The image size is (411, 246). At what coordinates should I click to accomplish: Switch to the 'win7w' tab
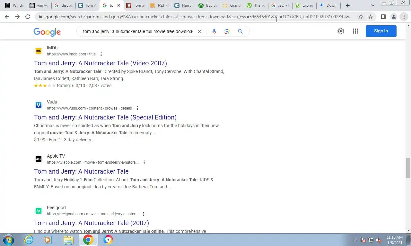click(39, 5)
